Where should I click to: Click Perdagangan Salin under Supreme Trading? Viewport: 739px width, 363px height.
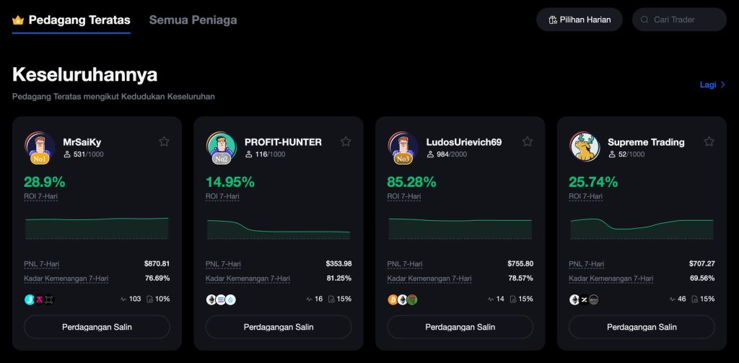642,327
